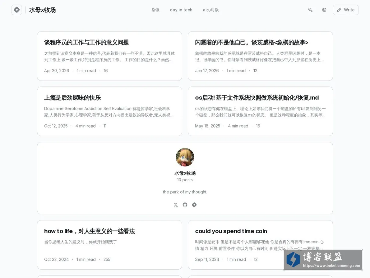Click the Oct 12, 2025 date

(56, 126)
